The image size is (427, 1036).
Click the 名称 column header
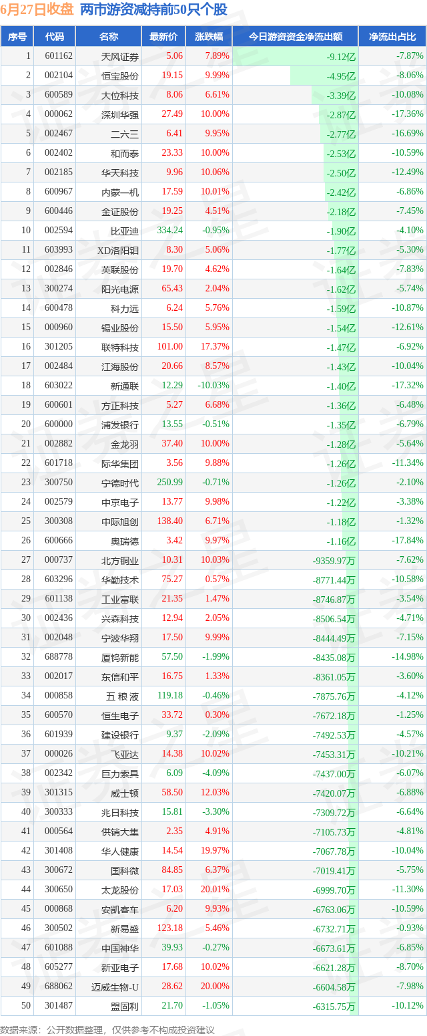point(109,37)
